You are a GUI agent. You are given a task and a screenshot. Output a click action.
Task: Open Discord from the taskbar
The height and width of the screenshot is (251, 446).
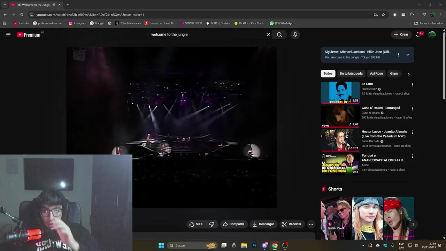click(x=264, y=245)
